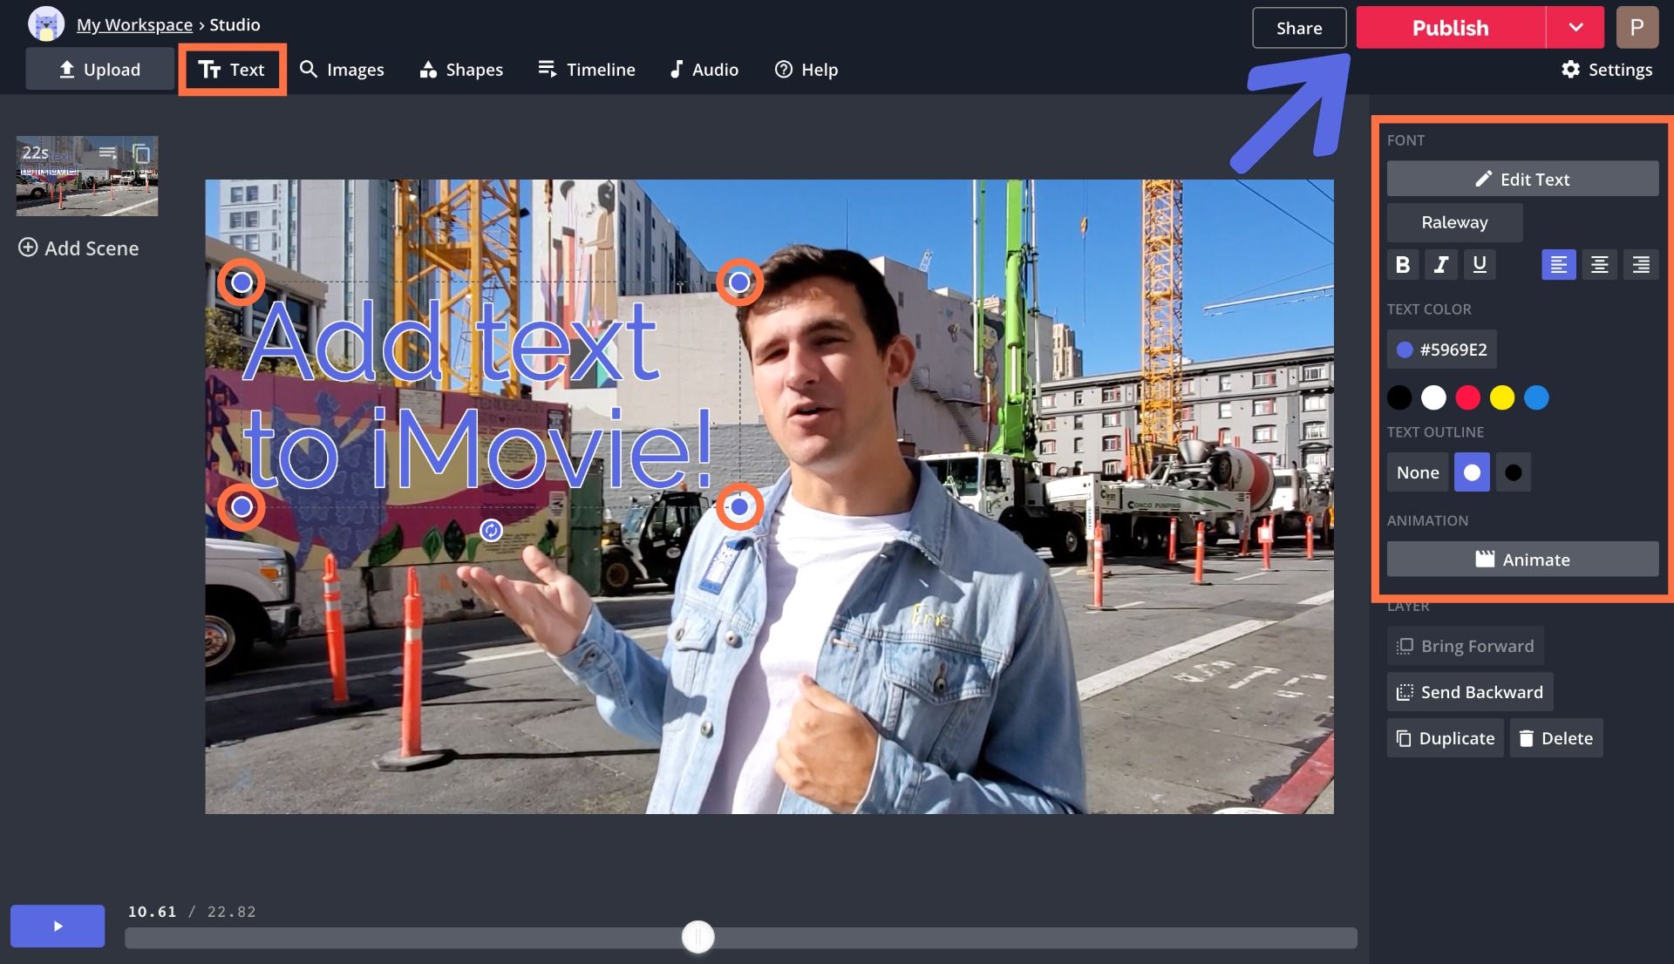Image resolution: width=1674 pixels, height=964 pixels.
Task: Open the Shapes menu
Action: tap(461, 70)
